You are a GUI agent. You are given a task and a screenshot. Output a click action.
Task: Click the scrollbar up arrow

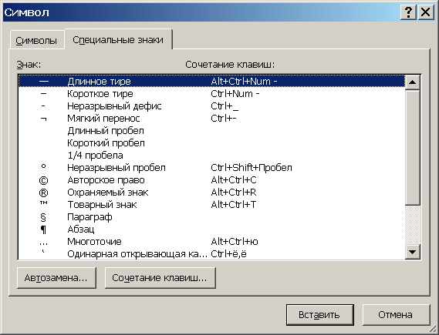coord(413,82)
